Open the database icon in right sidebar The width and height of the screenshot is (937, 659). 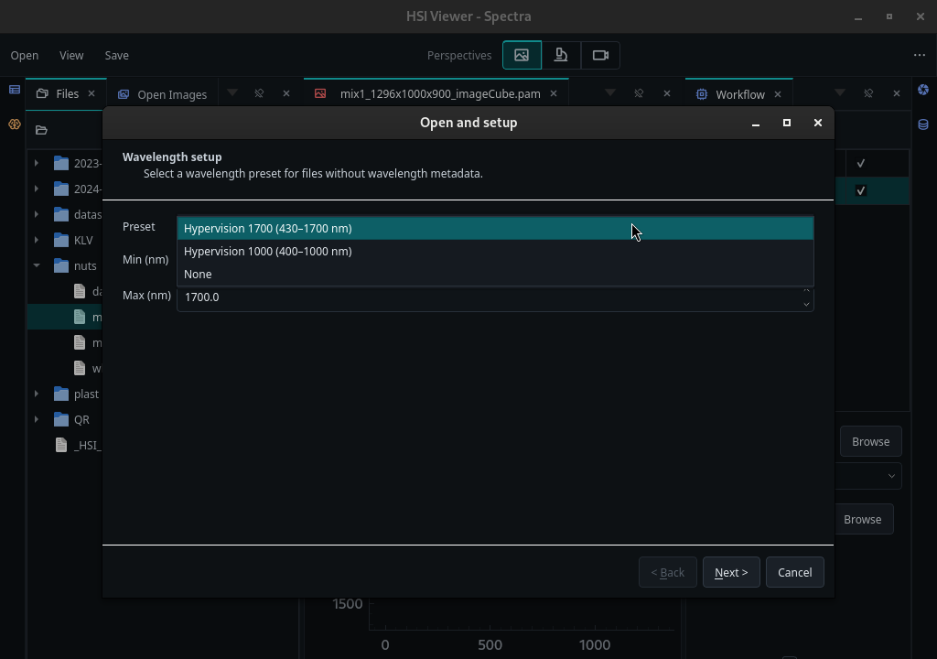click(x=923, y=124)
